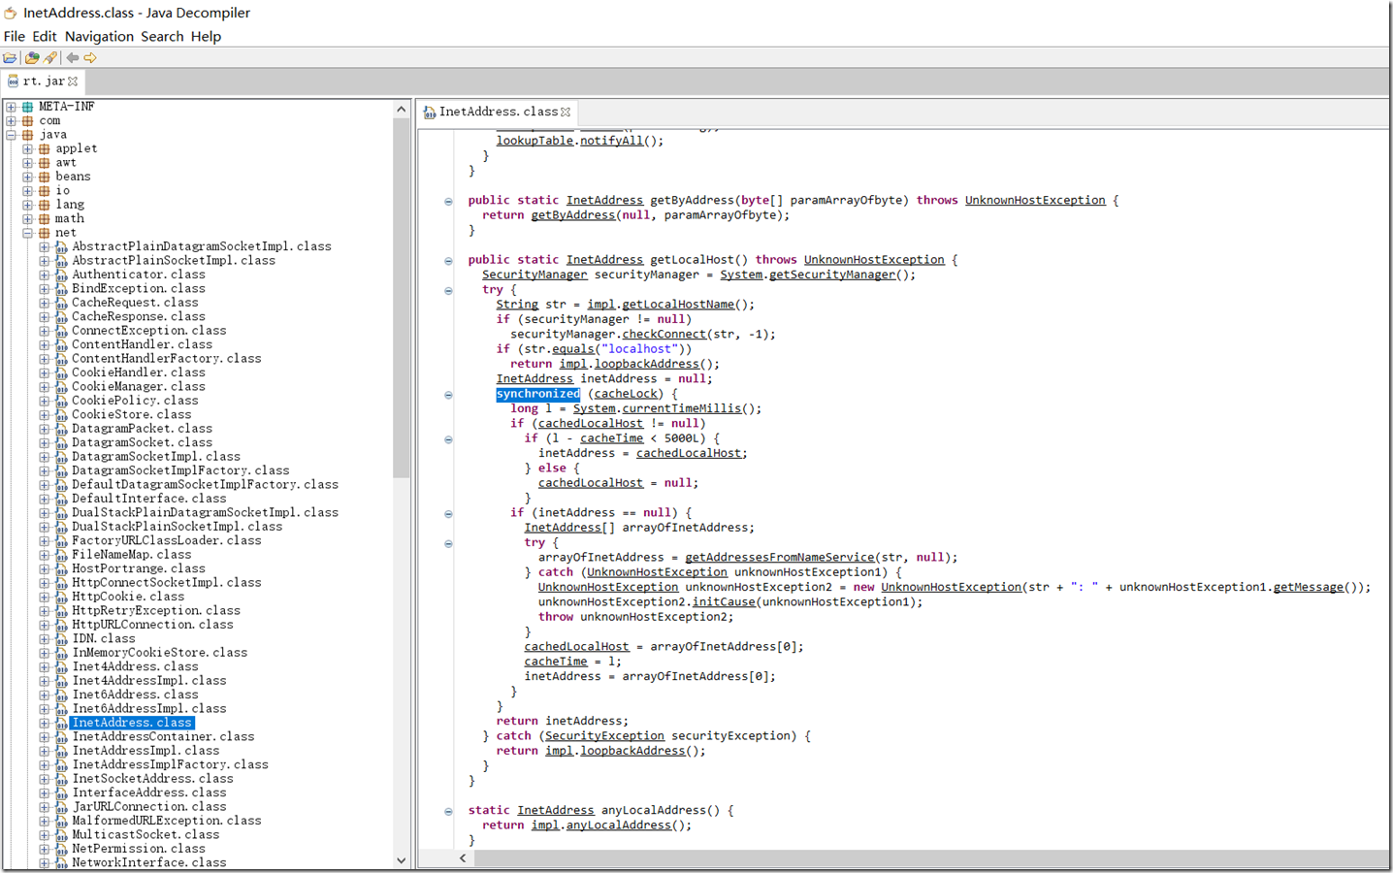Select CacheRequest.class in the tree

(135, 304)
